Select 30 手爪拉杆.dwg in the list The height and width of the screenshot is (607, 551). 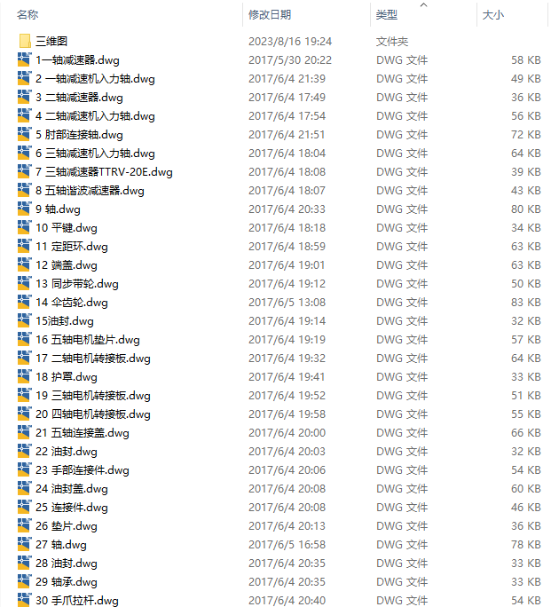77,601
